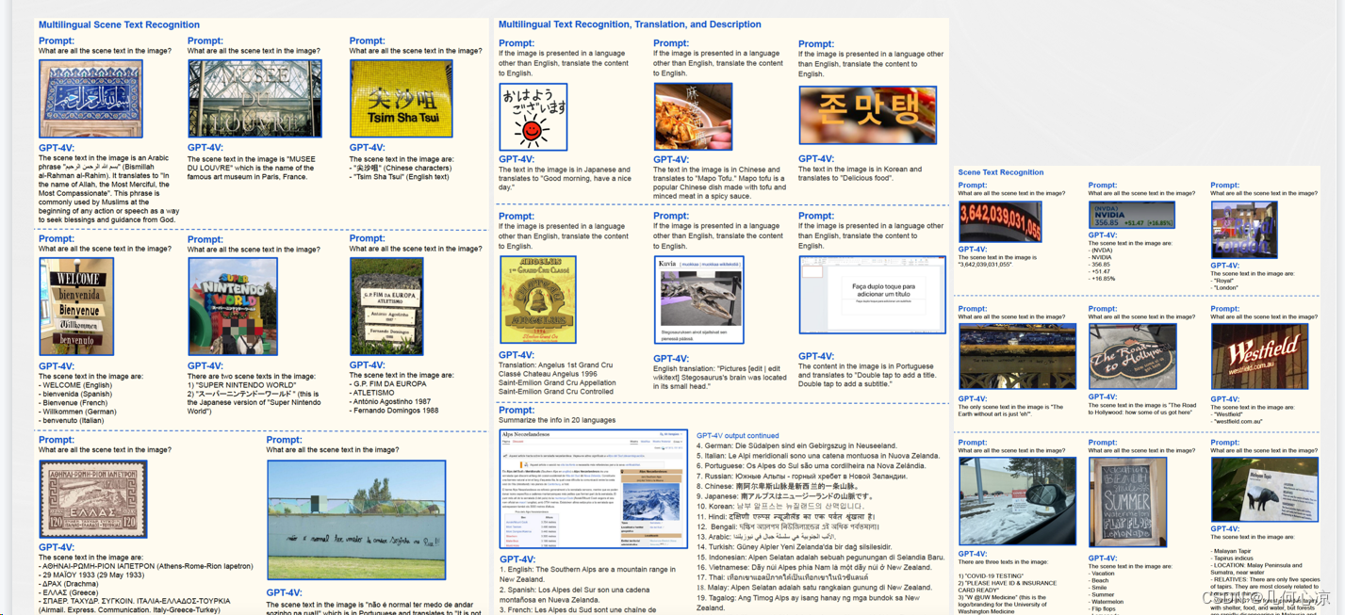Select the Earth without art image
The width and height of the screenshot is (1345, 615).
point(1017,357)
